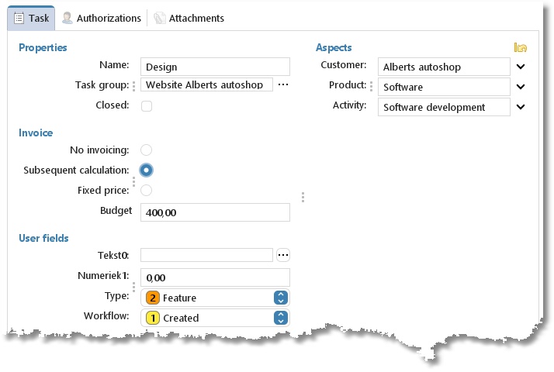
Task: Expand the Customer dropdown chevron
Action: (x=521, y=67)
